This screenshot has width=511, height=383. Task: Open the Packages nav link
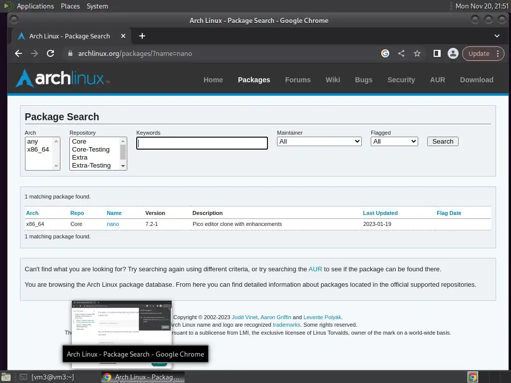pos(254,80)
